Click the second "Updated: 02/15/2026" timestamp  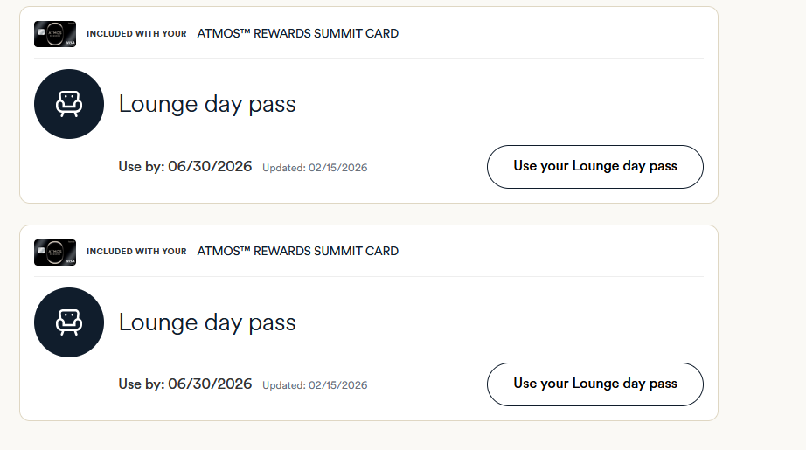point(315,385)
